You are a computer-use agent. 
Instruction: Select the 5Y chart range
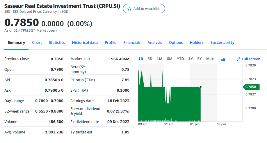tap(200, 59)
